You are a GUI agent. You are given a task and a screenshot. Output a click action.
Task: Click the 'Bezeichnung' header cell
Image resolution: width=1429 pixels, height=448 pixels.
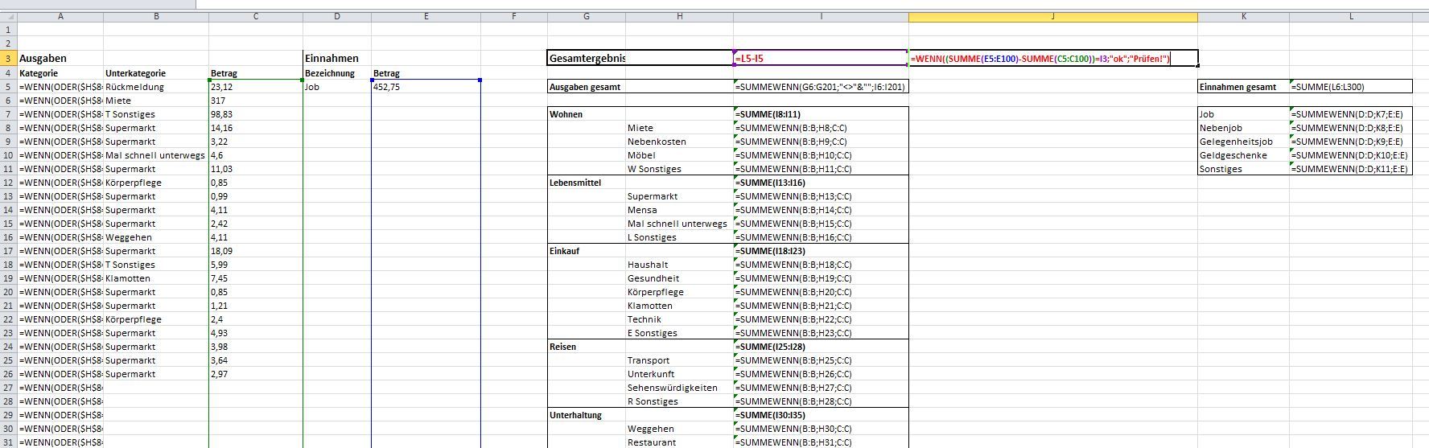point(337,73)
